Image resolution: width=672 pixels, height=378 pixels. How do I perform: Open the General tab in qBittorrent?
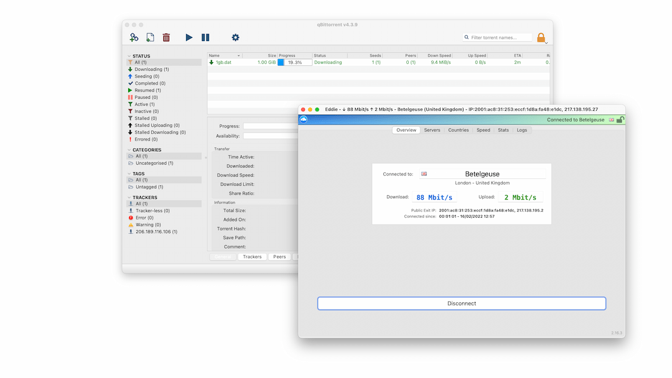tap(223, 257)
